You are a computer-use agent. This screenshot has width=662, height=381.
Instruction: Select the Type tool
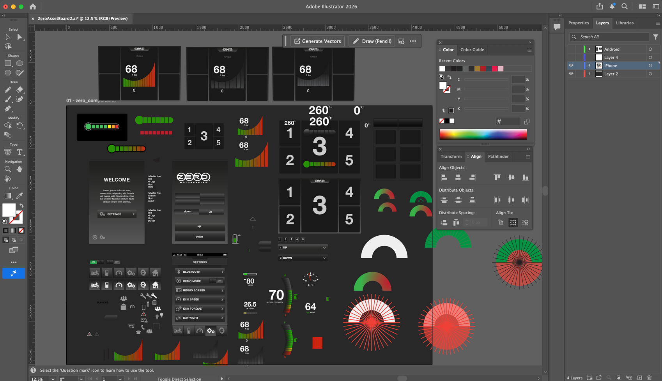(x=19, y=152)
